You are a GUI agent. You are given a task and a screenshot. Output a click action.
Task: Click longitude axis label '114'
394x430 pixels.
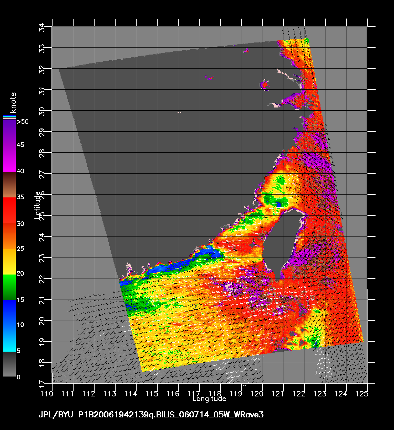pos(131,394)
